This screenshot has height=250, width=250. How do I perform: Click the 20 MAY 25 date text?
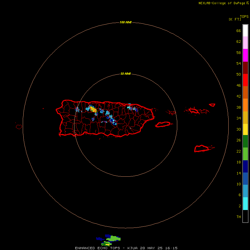pos(151,248)
